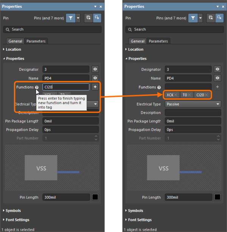This screenshot has width=227, height=232.
Task: Expand the Location section in right panel
Action: click(x=135, y=50)
